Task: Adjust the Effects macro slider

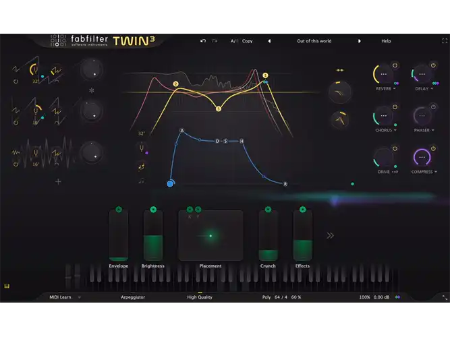Action: pos(302,235)
